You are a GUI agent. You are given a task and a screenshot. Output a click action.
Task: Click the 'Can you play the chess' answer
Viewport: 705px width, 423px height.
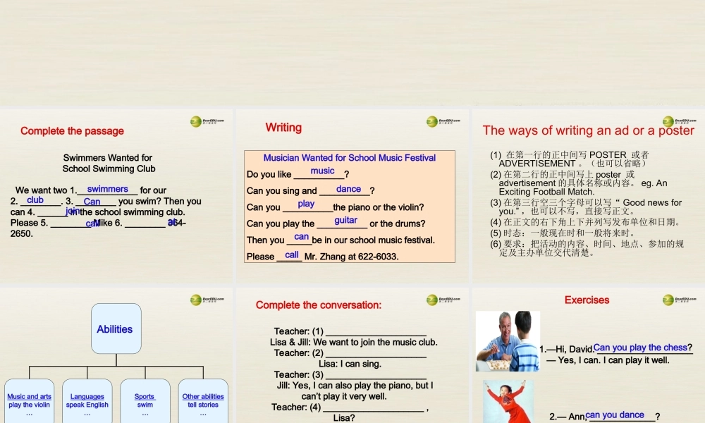tap(640, 348)
